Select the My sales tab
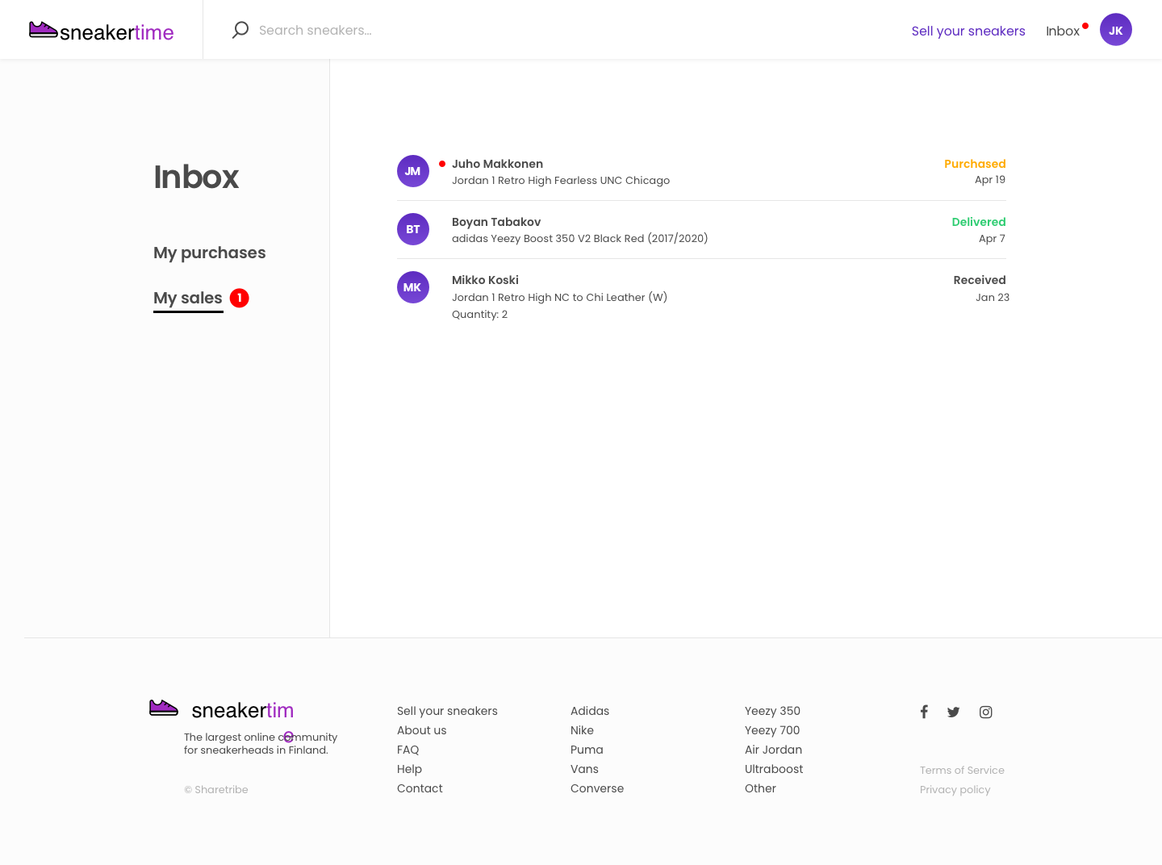Screen dimensions: 1162x865 (x=188, y=298)
